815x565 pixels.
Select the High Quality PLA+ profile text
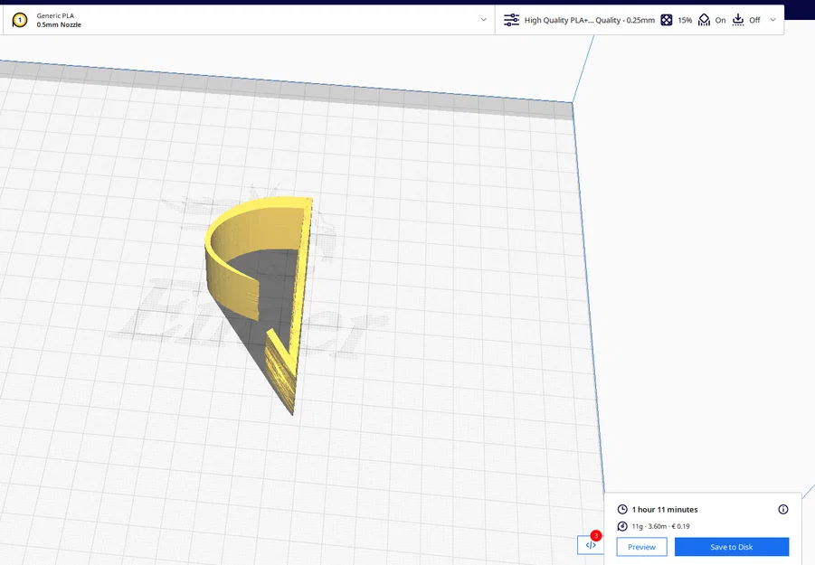pyautogui.click(x=590, y=20)
